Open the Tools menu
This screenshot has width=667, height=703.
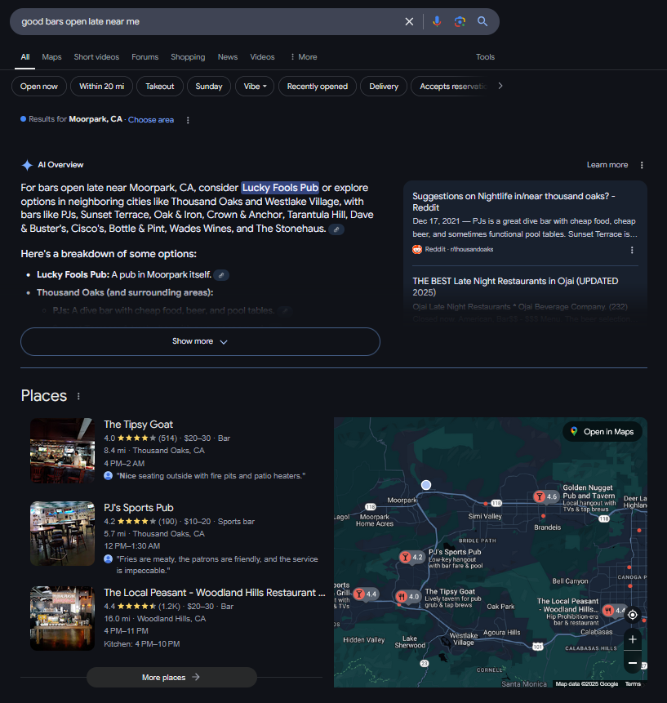coord(485,57)
